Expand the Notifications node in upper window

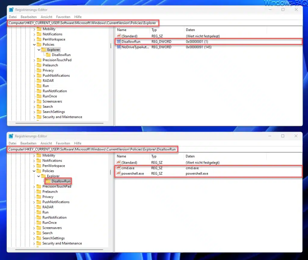[34, 34]
